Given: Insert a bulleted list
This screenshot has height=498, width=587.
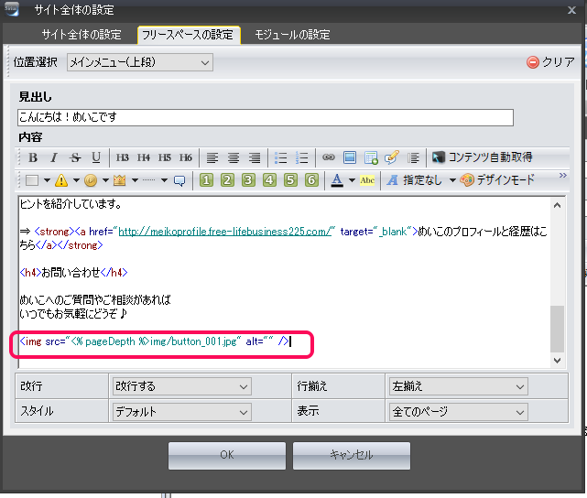Looking at the screenshot, I should click(x=281, y=157).
